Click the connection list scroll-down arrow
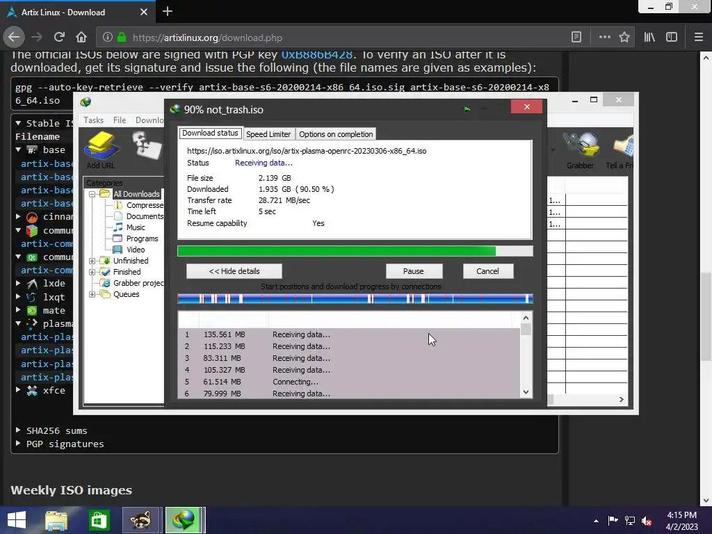712x534 pixels. click(x=526, y=392)
